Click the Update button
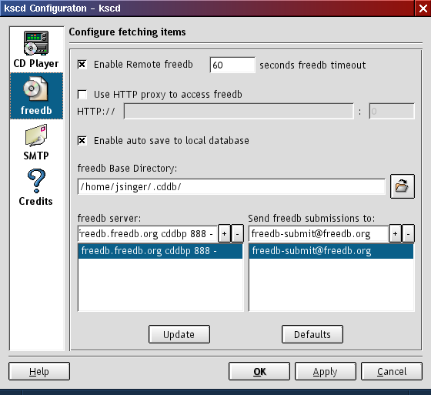Image resolution: width=431 pixels, height=395 pixels. coord(179,334)
